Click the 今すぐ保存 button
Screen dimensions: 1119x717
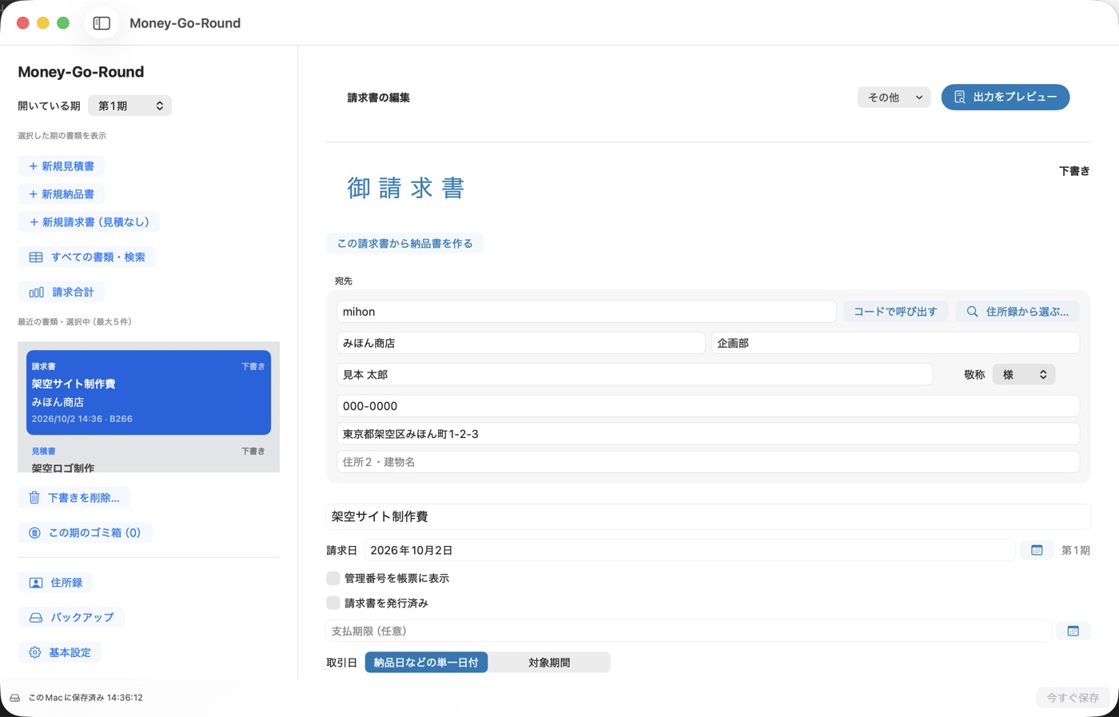1073,698
